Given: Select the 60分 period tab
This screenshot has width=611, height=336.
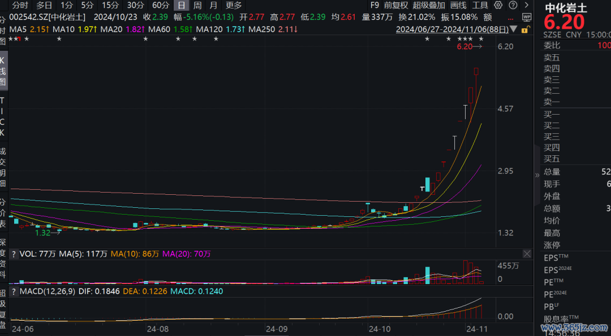Looking at the screenshot, I should pos(161,5).
